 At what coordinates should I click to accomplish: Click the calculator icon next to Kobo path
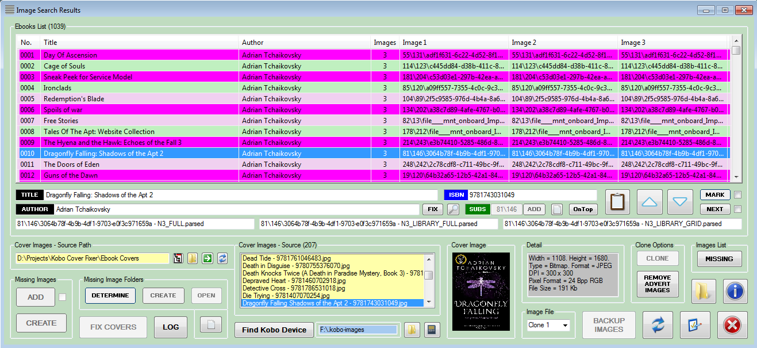pos(431,330)
